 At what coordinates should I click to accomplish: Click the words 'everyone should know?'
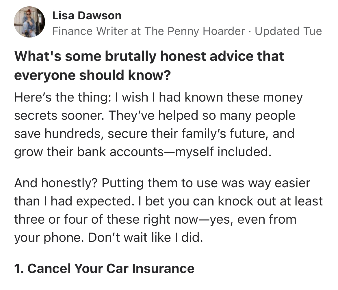coord(92,75)
